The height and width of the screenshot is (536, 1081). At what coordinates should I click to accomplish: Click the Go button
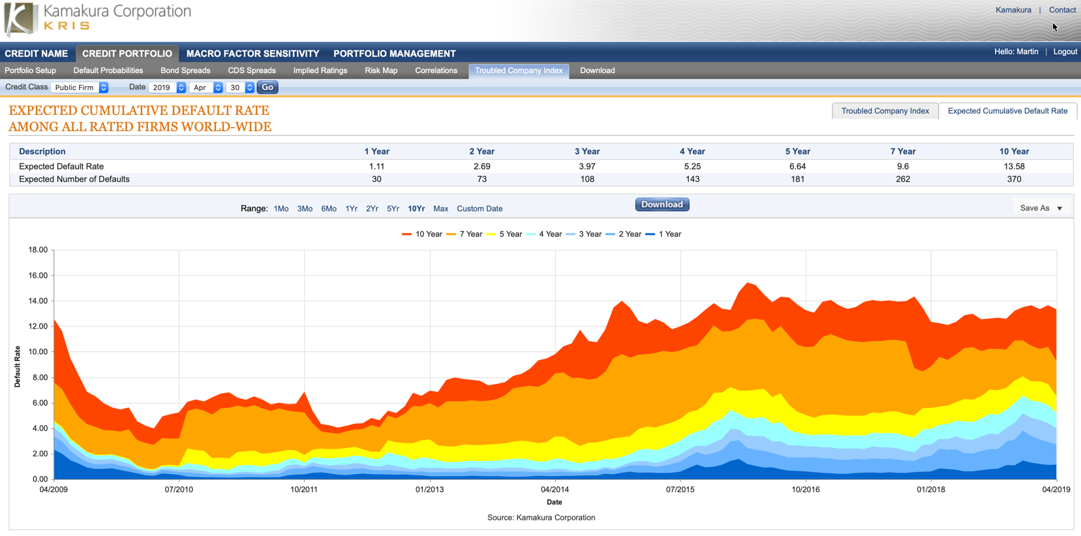267,87
